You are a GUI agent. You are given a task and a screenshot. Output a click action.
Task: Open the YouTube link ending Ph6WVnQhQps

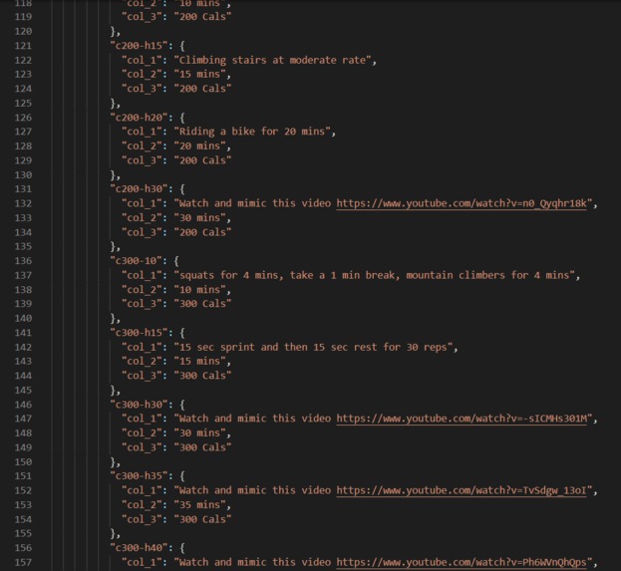[462, 562]
